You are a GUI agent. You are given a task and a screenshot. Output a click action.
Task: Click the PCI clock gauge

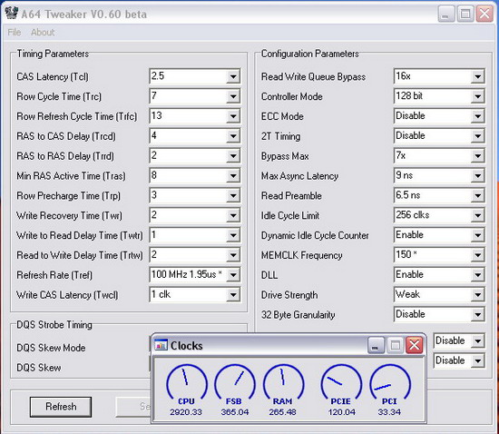pos(390,382)
